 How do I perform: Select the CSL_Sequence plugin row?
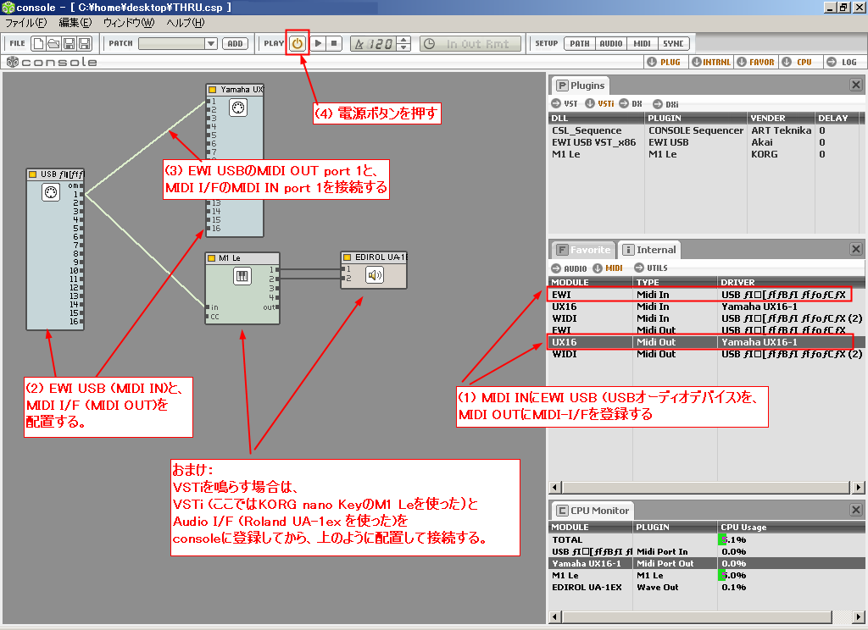(x=706, y=130)
